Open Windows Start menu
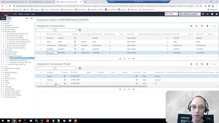Image resolution: width=219 pixels, height=123 pixels. click(x=3, y=121)
